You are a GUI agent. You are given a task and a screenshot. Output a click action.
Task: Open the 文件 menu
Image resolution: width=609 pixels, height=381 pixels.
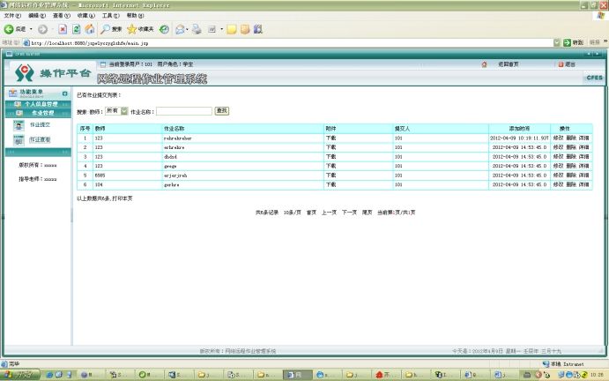click(12, 16)
